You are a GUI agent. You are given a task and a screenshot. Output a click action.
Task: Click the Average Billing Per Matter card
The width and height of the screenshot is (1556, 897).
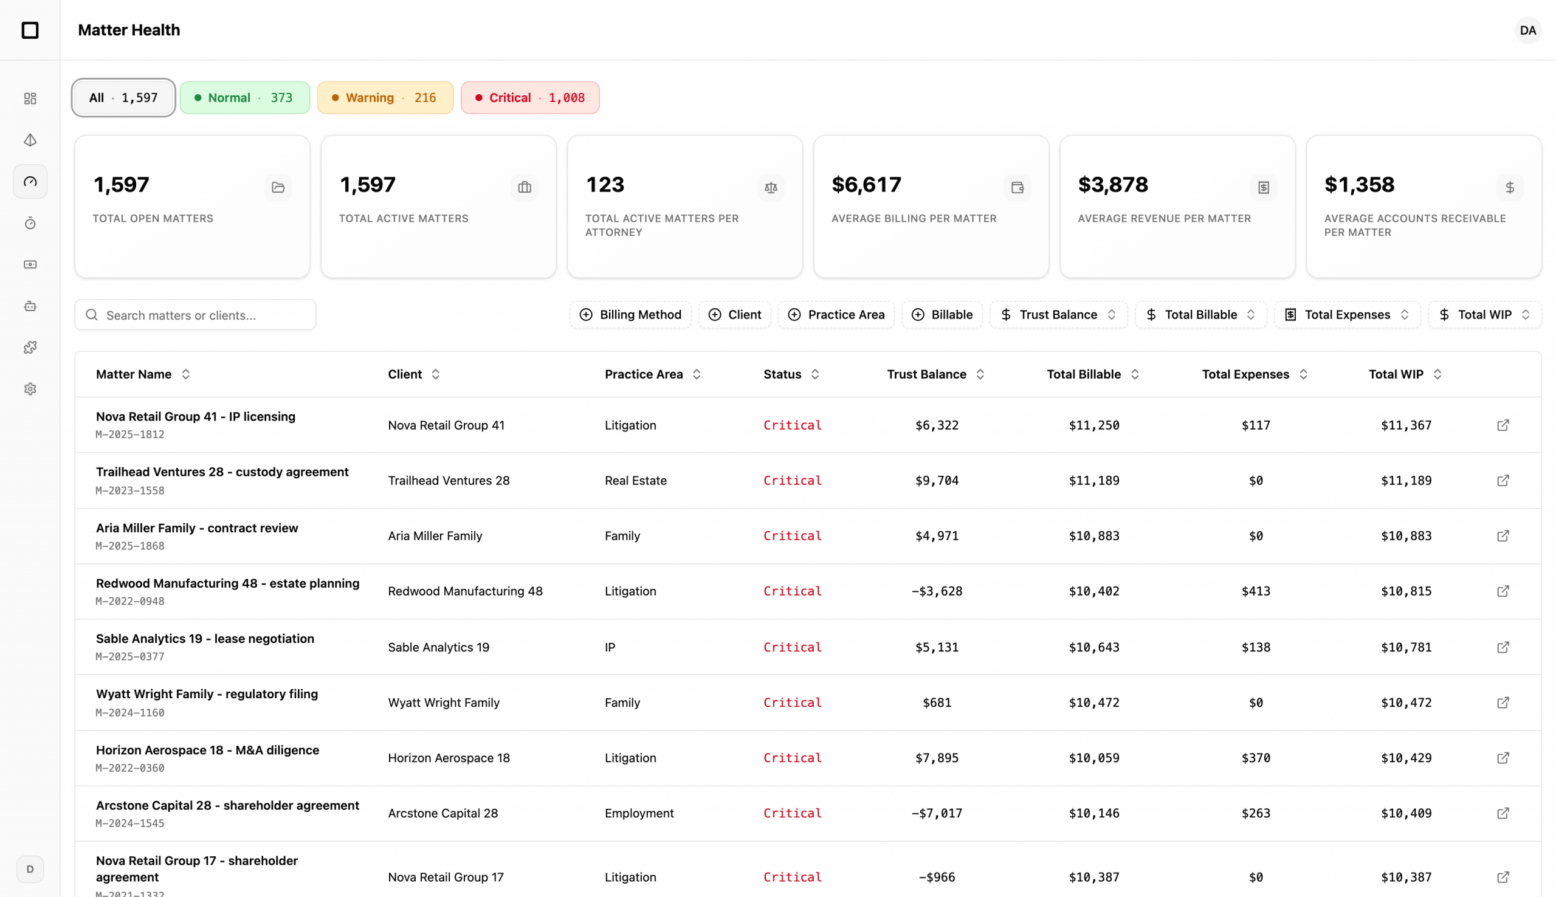coord(931,207)
